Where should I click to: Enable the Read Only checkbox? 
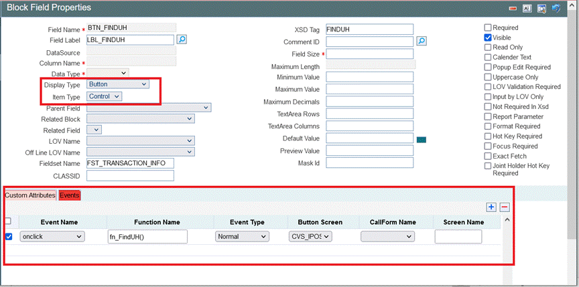point(488,47)
